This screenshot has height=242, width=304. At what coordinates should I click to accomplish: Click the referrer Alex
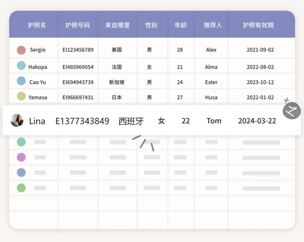[211, 50]
